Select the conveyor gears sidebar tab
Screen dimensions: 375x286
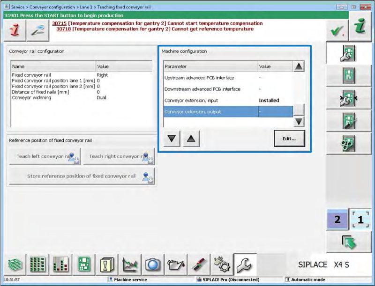(349, 143)
